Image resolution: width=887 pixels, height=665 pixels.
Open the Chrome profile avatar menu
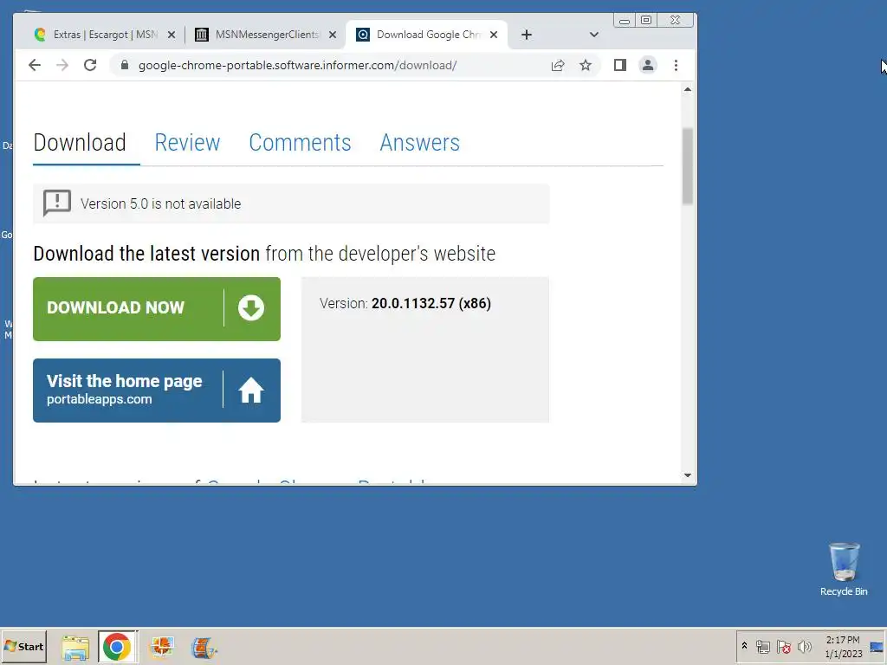click(648, 65)
